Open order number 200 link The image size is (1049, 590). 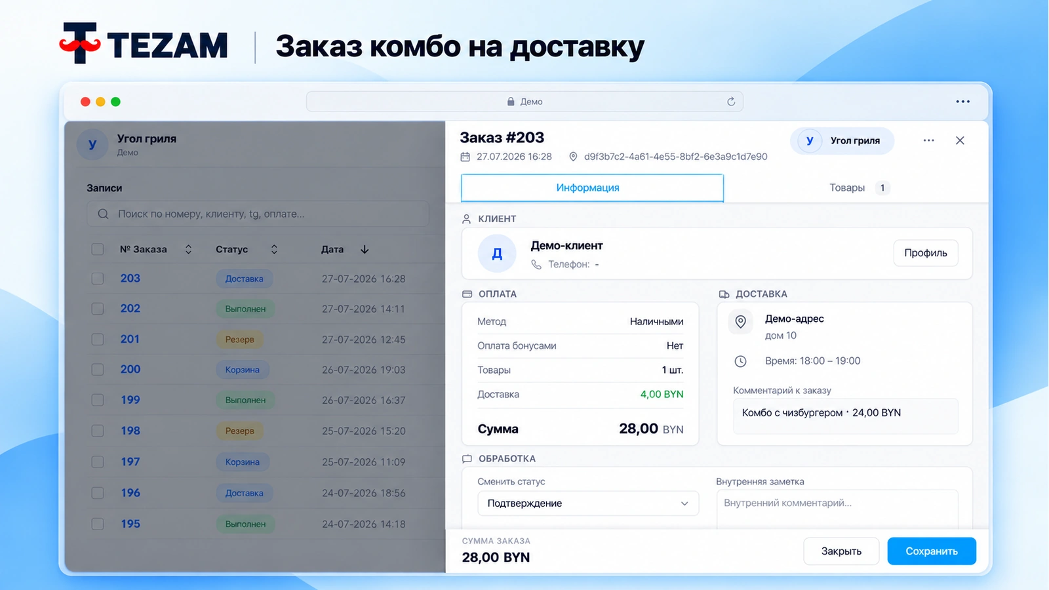pyautogui.click(x=130, y=369)
